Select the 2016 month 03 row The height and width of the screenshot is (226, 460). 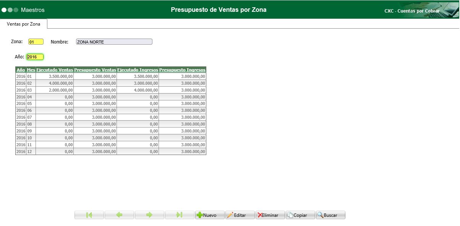point(111,90)
